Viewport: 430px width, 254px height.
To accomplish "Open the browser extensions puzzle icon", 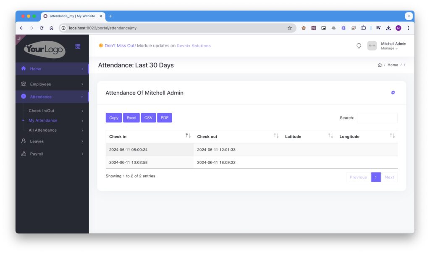I will 363,28.
